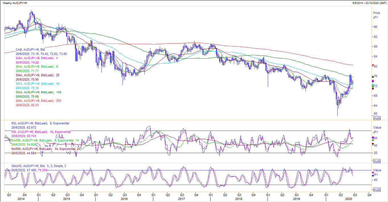Click the Auto scale button in RSI pane
The width and height of the screenshot is (388, 202).
[x=377, y=161]
